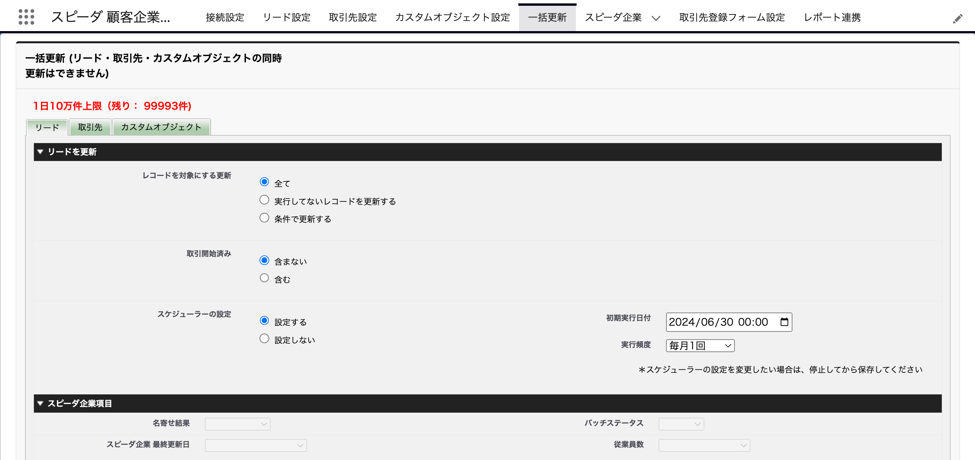Open the 名寄せ結果 dropdown

pos(237,424)
